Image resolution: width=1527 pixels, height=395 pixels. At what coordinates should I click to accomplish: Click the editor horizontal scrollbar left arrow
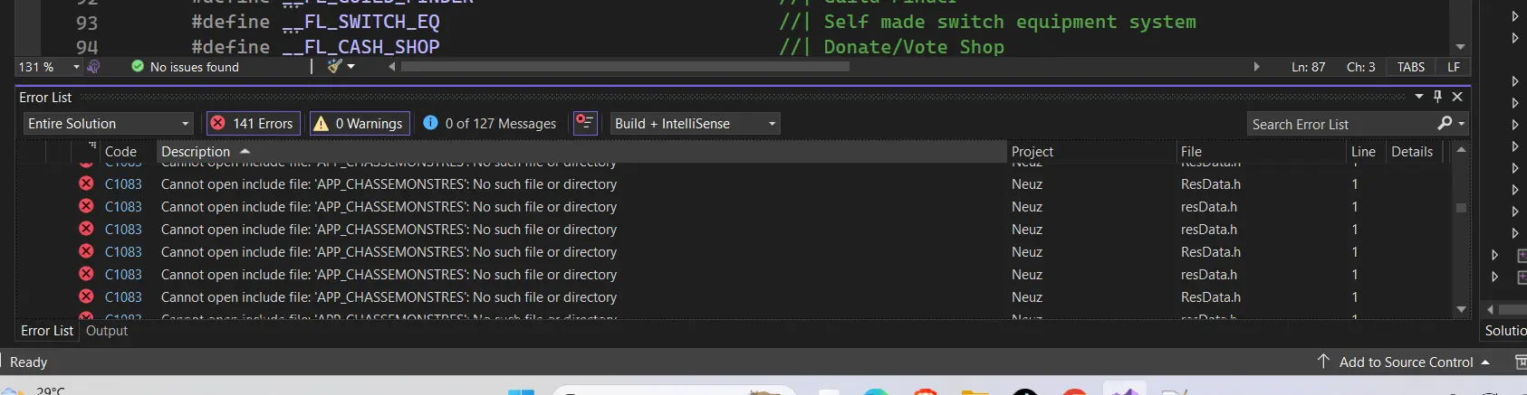392,67
